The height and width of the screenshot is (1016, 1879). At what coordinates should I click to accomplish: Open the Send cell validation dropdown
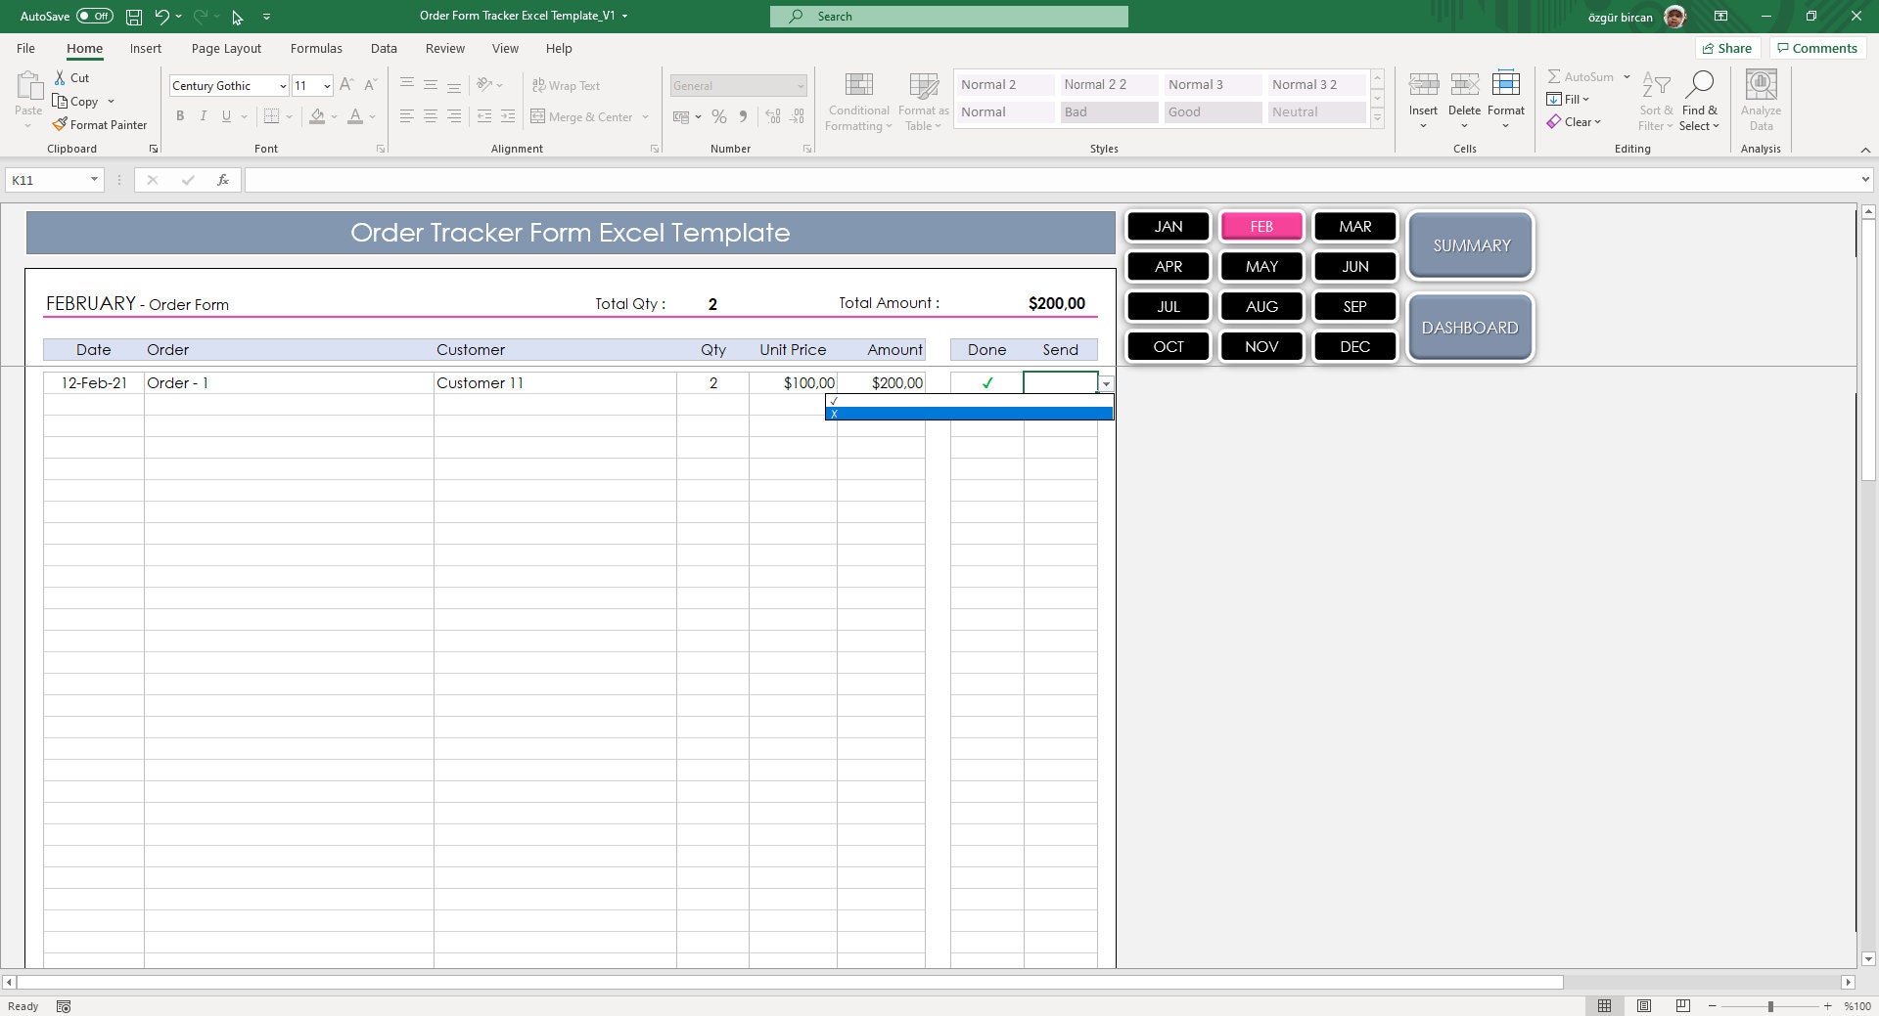point(1106,383)
